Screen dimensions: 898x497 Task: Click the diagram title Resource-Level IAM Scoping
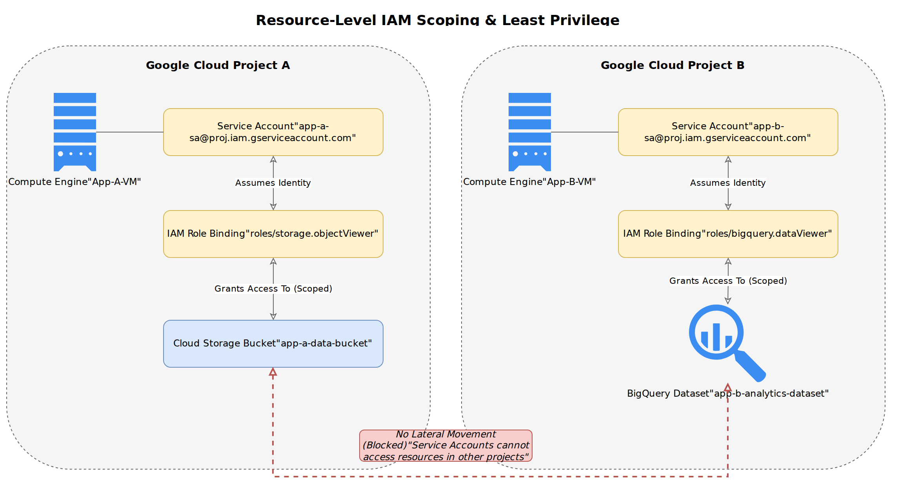point(438,20)
